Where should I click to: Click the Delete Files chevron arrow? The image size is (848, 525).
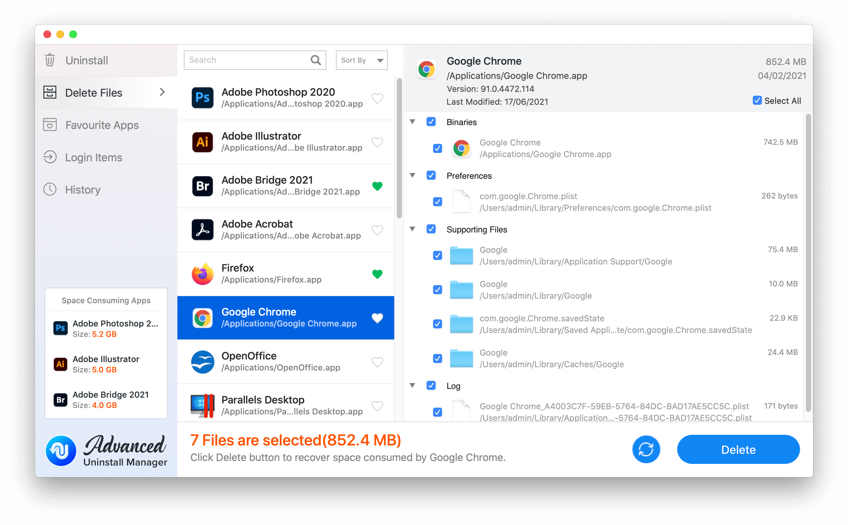[x=162, y=92]
